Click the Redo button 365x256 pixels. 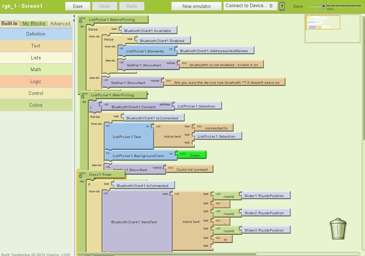point(131,6)
